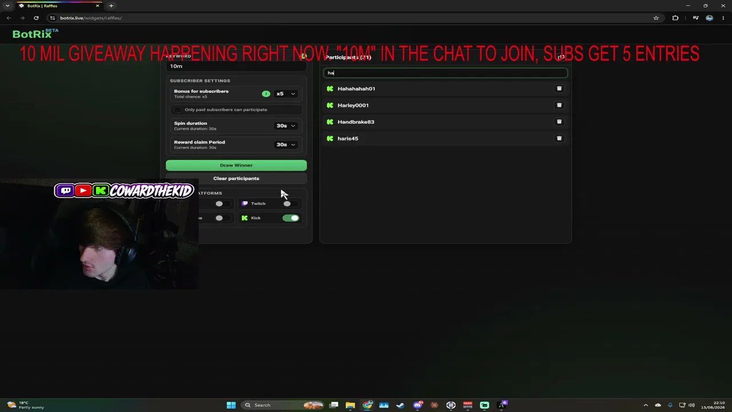Reload the page with the refresh icon
The width and height of the screenshot is (732, 412).
point(36,18)
